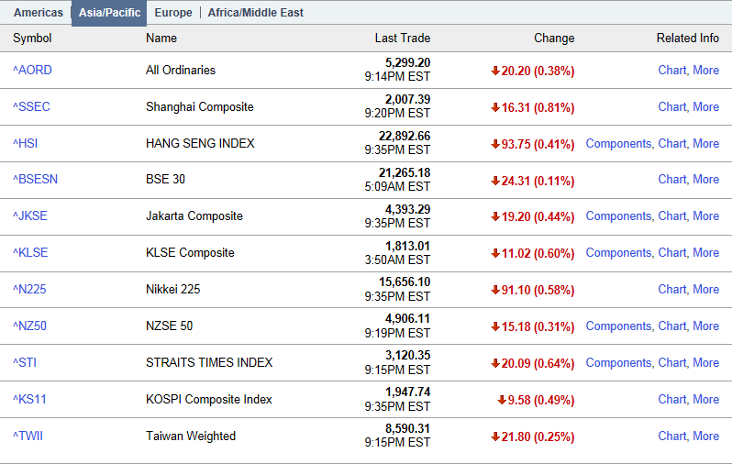Open Chart for All Ordinaries
The height and width of the screenshot is (464, 732).
pyautogui.click(x=671, y=70)
